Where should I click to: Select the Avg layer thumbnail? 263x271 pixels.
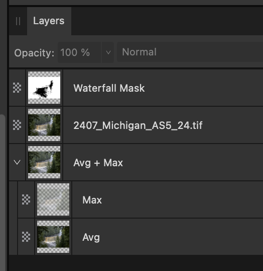[53, 237]
